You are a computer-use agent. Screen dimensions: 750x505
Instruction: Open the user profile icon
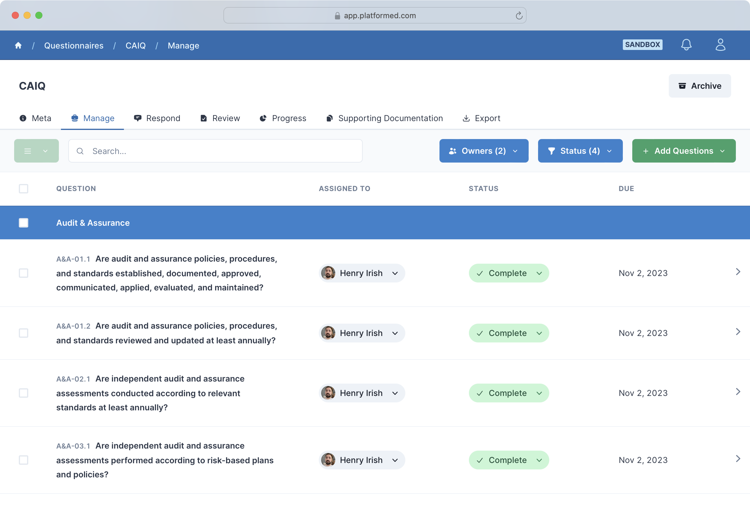coord(720,45)
